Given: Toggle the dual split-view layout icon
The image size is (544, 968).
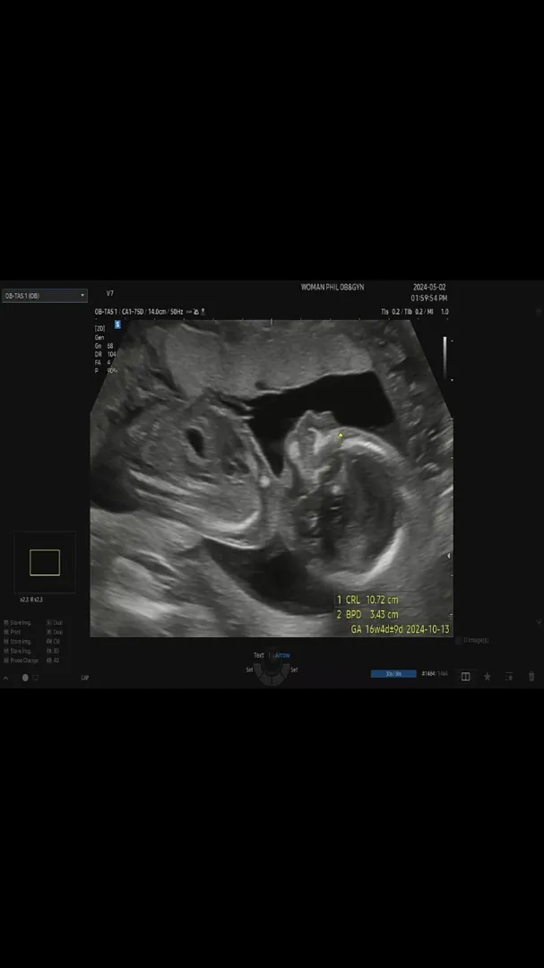Looking at the screenshot, I should tap(465, 677).
